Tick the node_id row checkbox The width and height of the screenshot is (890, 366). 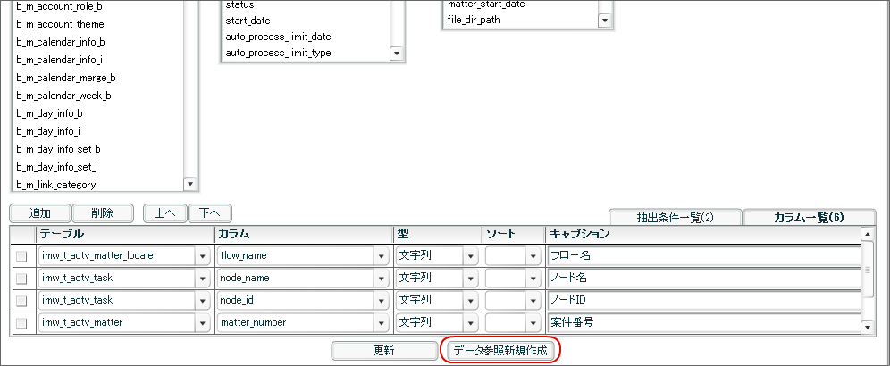pos(21,301)
